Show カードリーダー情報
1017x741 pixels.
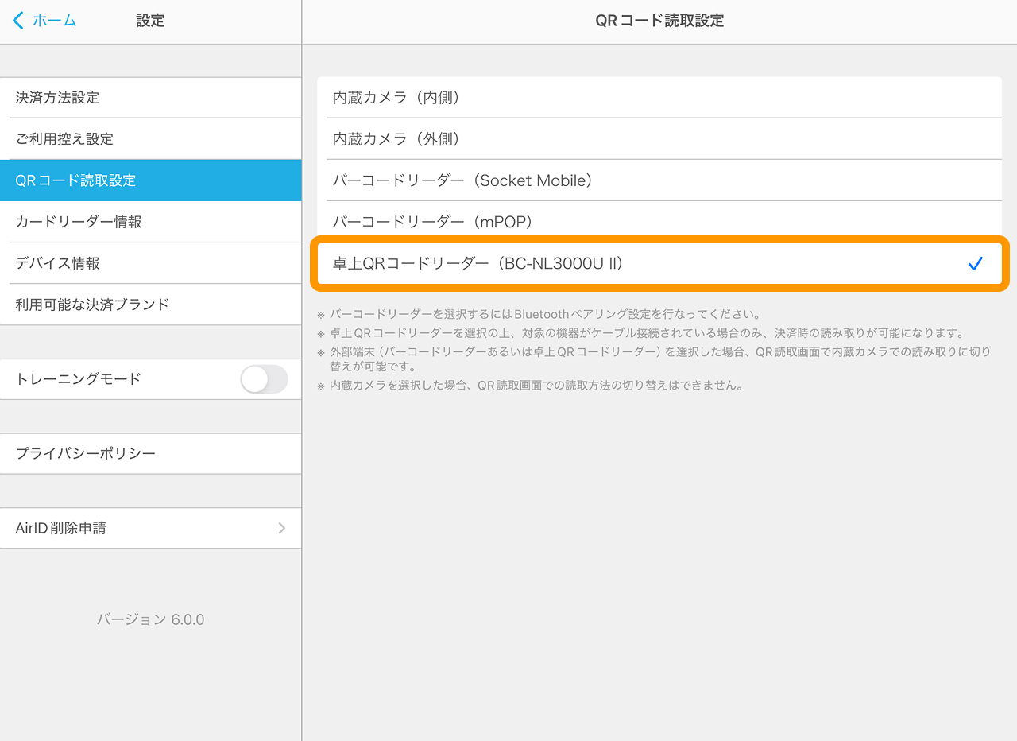(x=150, y=222)
